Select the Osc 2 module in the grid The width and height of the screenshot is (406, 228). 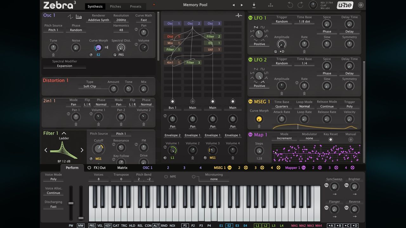pyautogui.click(x=193, y=23)
